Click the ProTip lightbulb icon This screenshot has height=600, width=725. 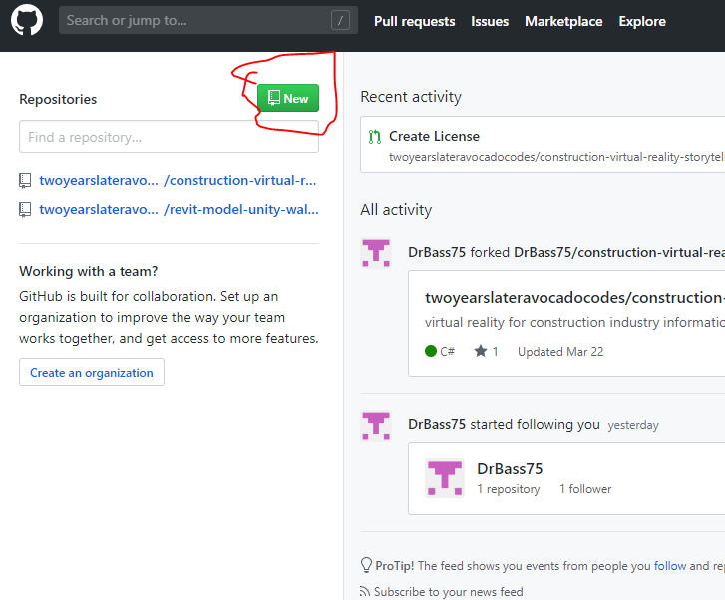(x=366, y=565)
